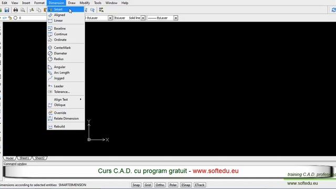The image size is (336, 189).
Task: Switch to the Model tab
Action: click(9, 158)
